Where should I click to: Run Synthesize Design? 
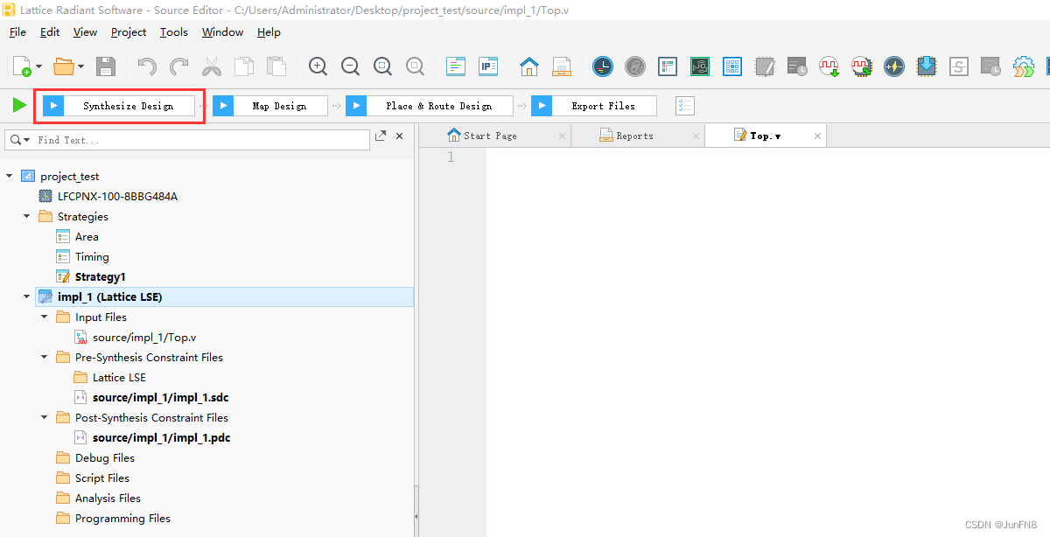click(x=119, y=106)
